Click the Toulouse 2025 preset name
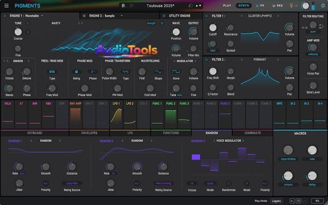 click(x=160, y=6)
